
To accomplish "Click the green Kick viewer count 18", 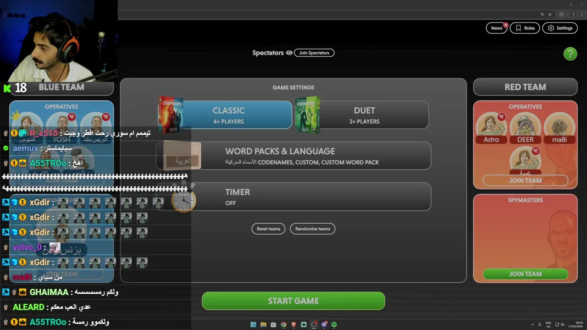I will coord(15,88).
